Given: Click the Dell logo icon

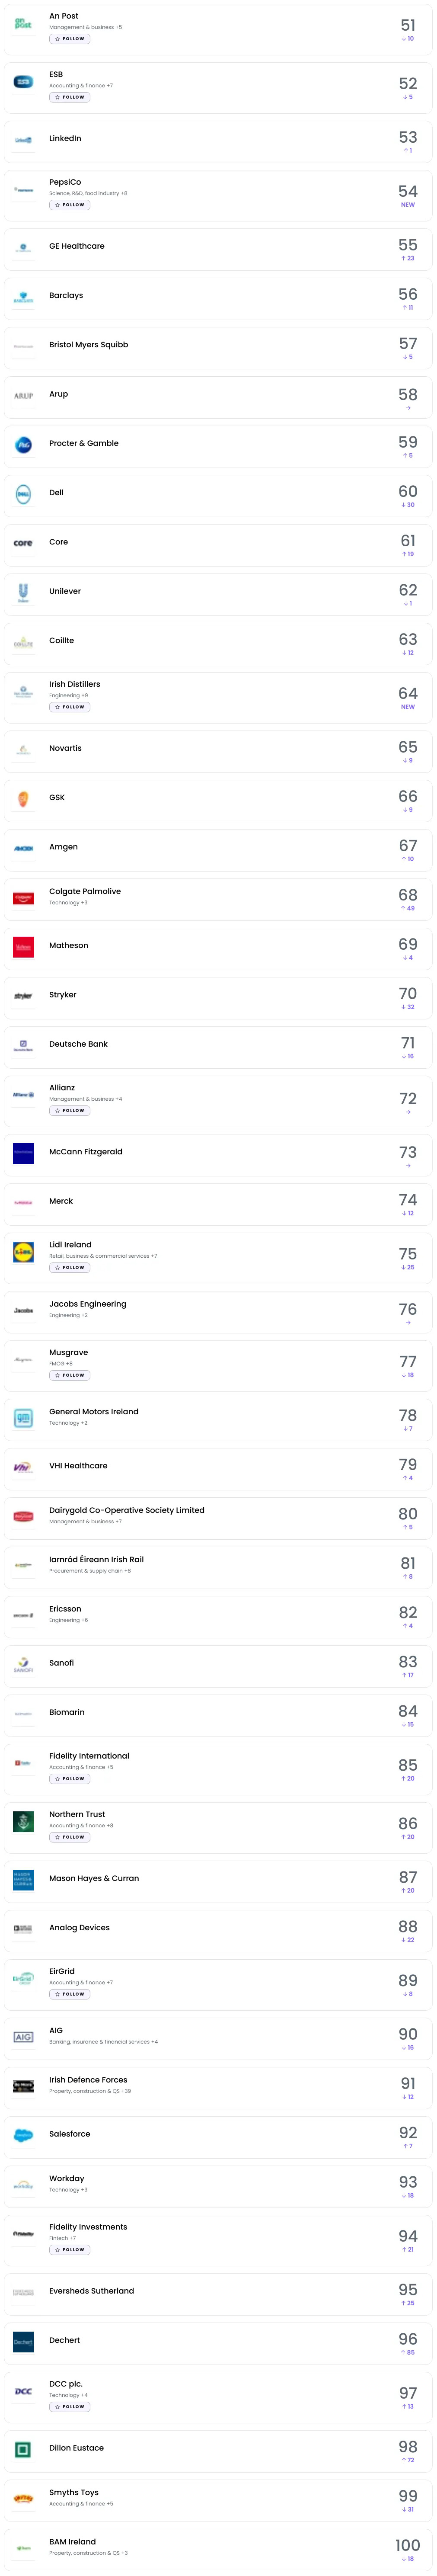Looking at the screenshot, I should (23, 493).
